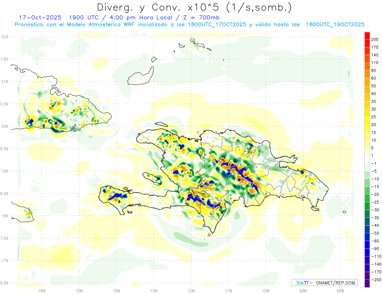Click the '71W' longitude label

(228, 291)
